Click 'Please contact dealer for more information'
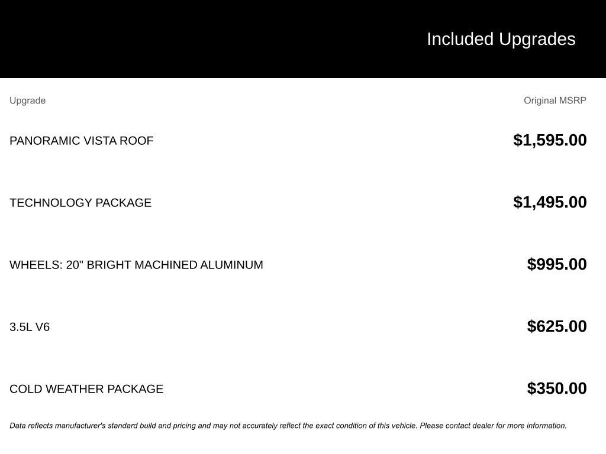 (x=493, y=426)
